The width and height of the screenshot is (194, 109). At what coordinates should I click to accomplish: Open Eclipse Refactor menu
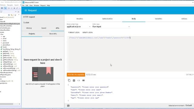3,5
